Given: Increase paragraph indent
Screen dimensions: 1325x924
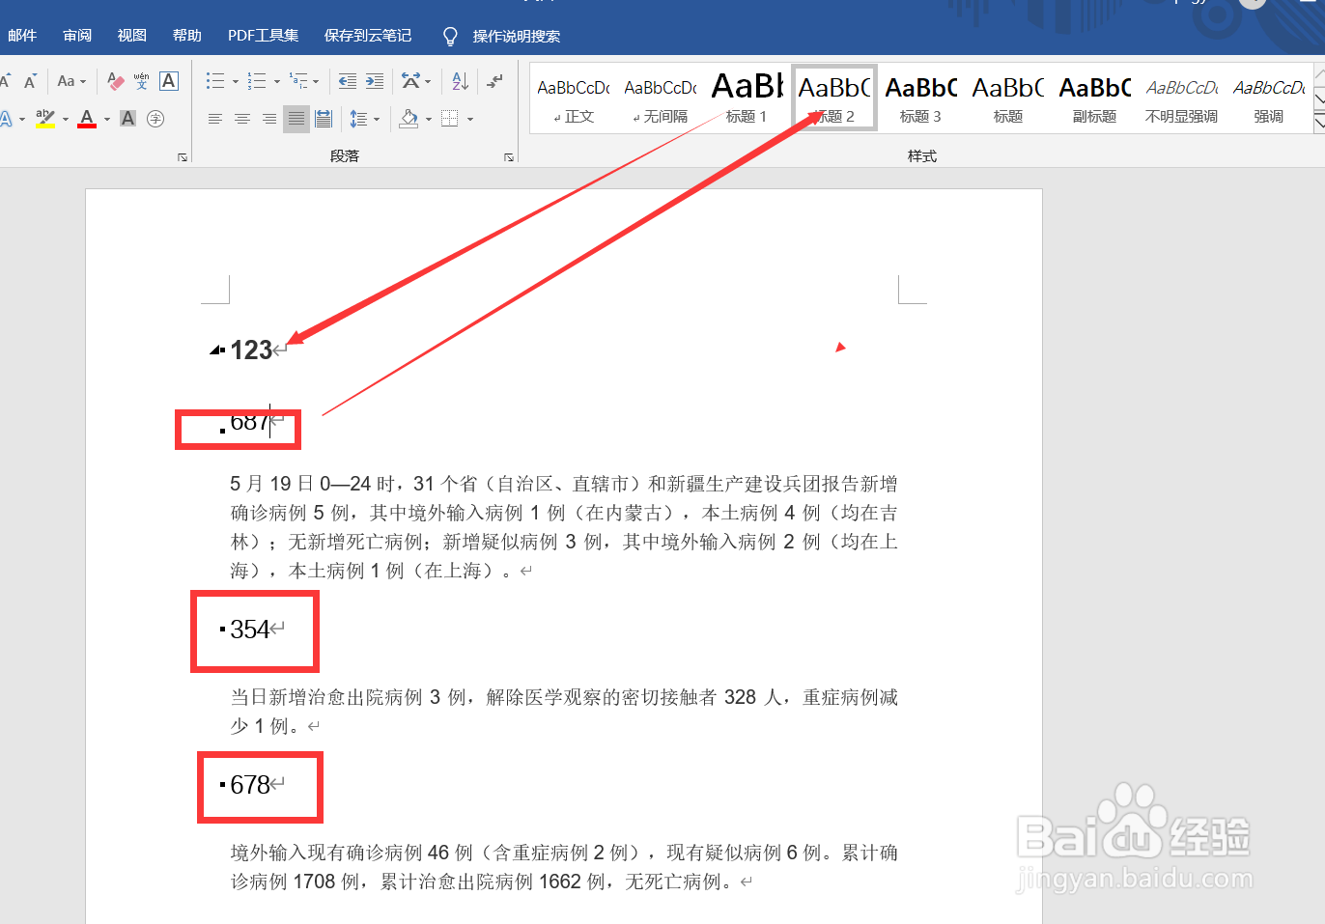Looking at the screenshot, I should click(375, 81).
